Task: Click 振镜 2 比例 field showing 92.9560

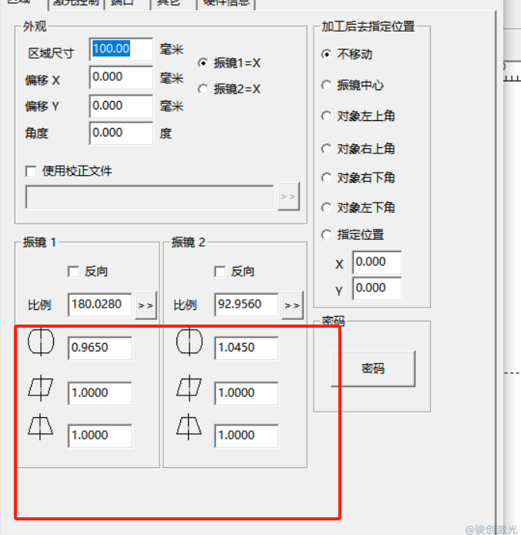Action: (247, 305)
